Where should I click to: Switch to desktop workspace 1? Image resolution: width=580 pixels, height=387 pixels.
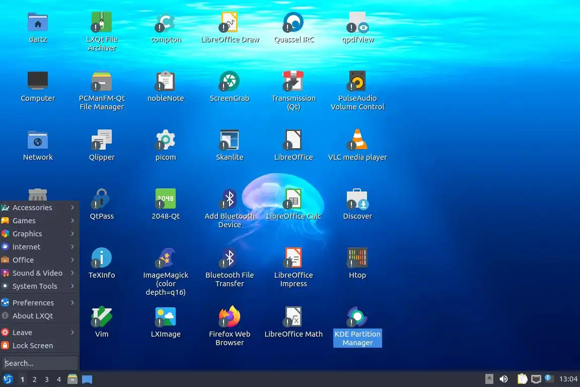[23, 379]
